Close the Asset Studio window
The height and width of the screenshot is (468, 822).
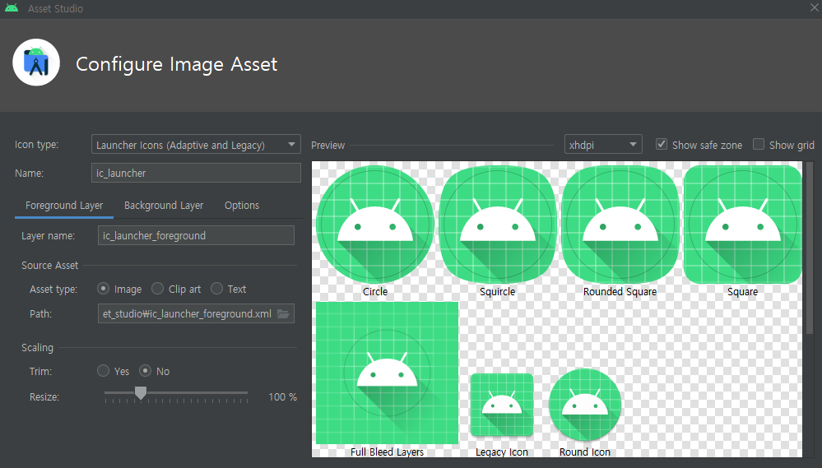click(814, 7)
